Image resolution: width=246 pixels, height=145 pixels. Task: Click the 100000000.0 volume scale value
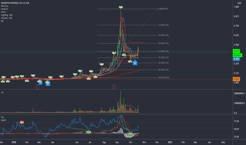239,103
